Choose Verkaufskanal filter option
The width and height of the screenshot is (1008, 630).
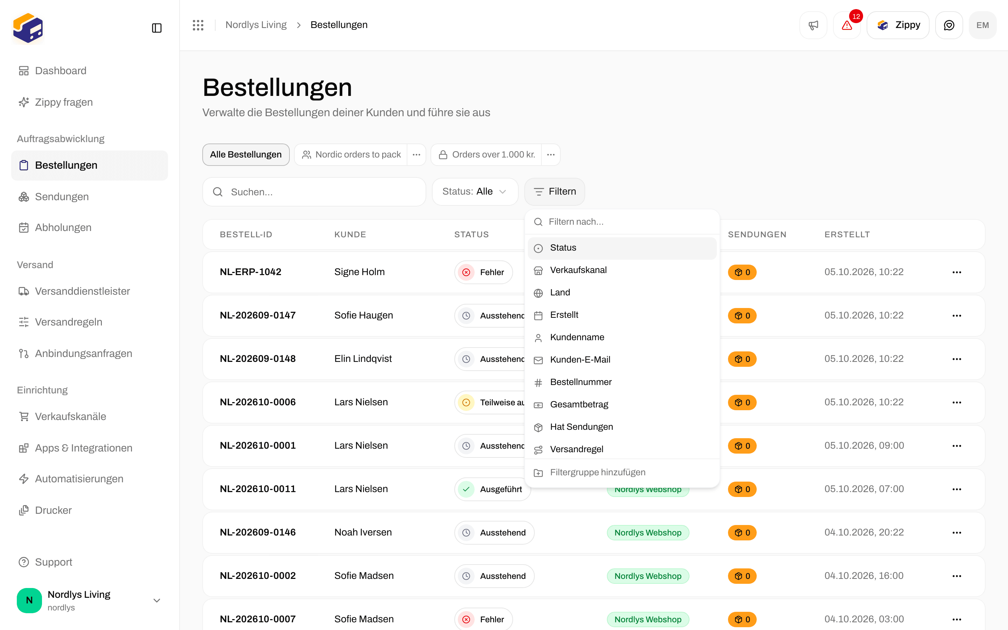point(622,271)
